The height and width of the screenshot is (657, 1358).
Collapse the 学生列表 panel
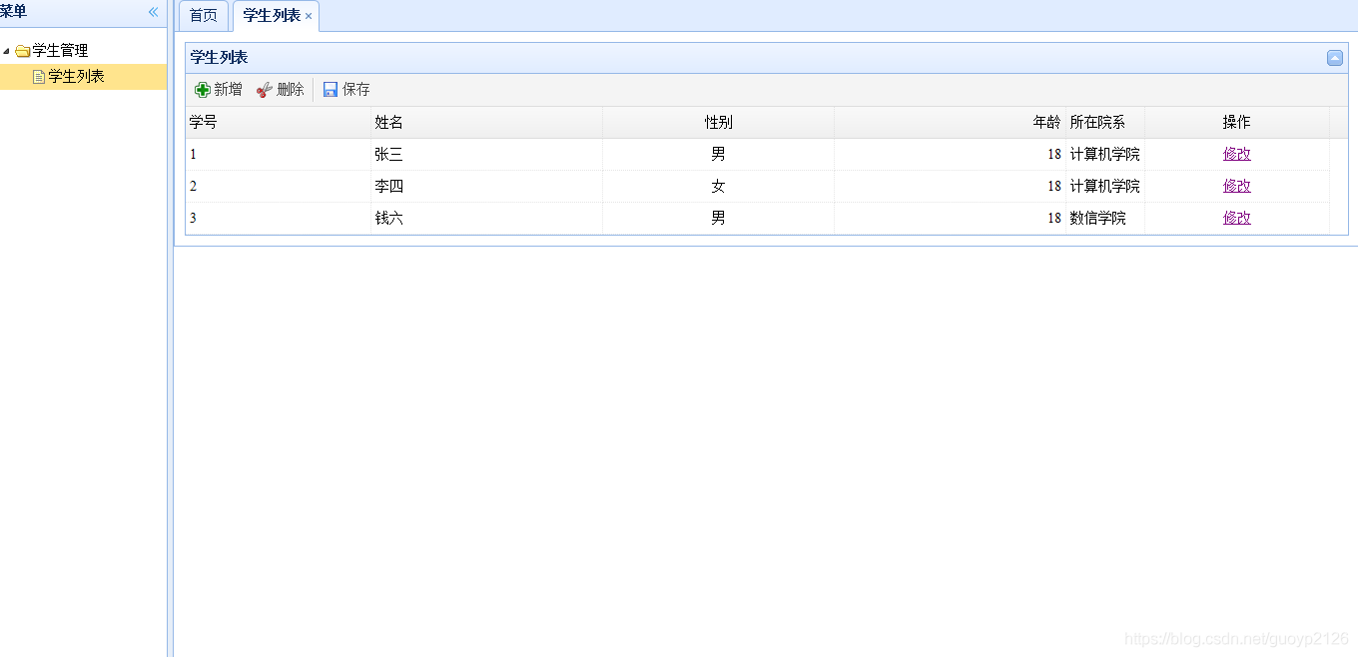[x=1335, y=58]
